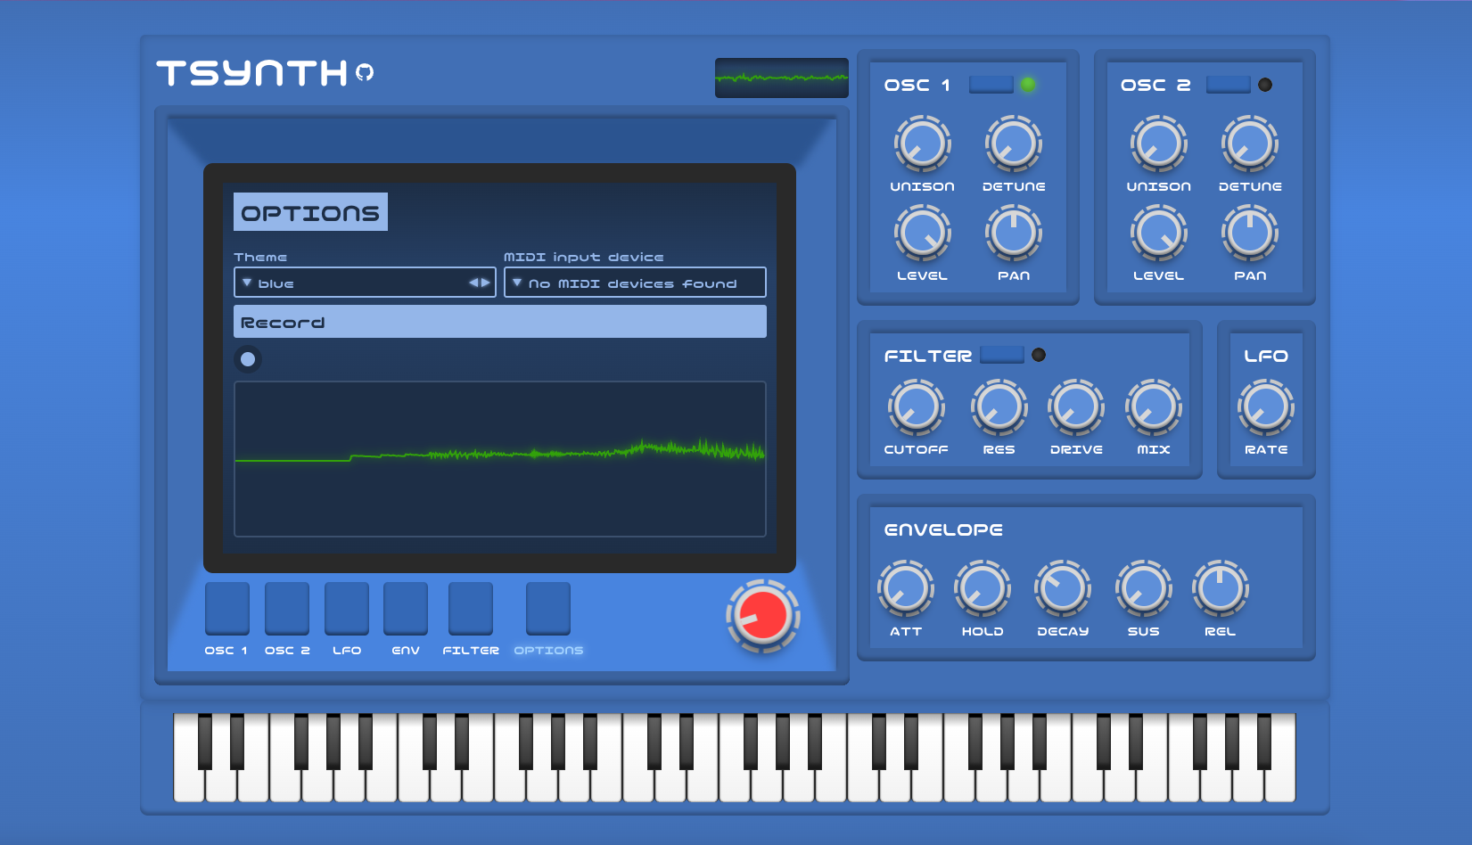Screen dimensions: 1472x845
Task: Click the OPTIONS title label
Action: pos(310,213)
